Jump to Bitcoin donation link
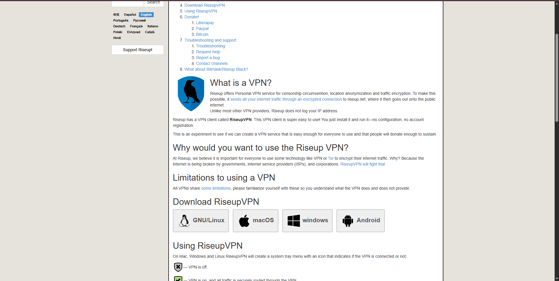Screen dimensions: 559x281 pos(202,34)
